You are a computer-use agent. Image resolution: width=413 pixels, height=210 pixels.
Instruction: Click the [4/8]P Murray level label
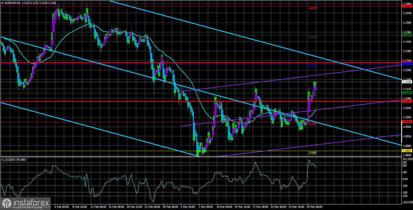tap(313, 66)
